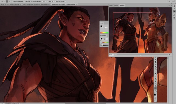Select the Type tool in toolbar

click(155, 79)
